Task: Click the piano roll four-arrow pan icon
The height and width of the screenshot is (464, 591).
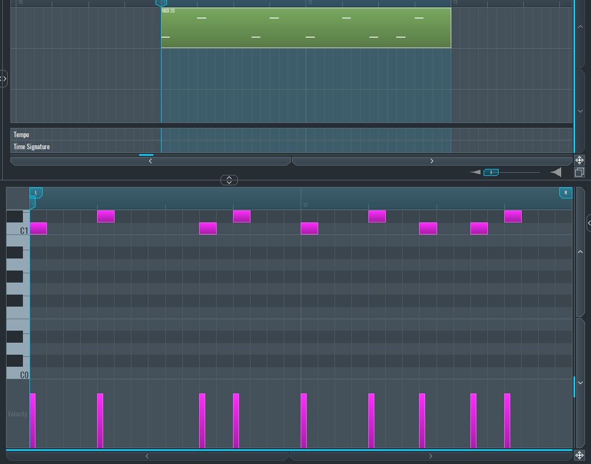Action: [580, 455]
